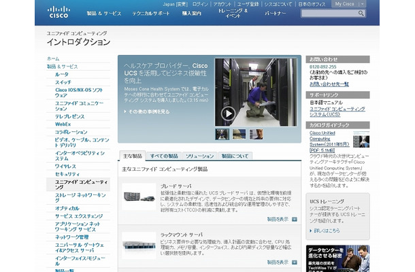Viewport: 415px width, 272px height.
Task: Open ホーム in the sidebar
Action: 53,58
